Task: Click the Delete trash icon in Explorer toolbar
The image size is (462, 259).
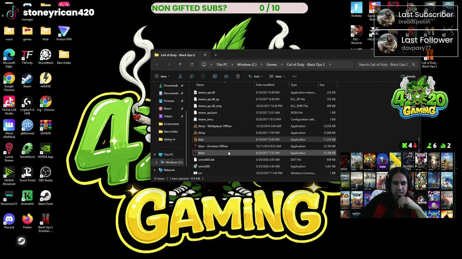Action: click(x=238, y=76)
